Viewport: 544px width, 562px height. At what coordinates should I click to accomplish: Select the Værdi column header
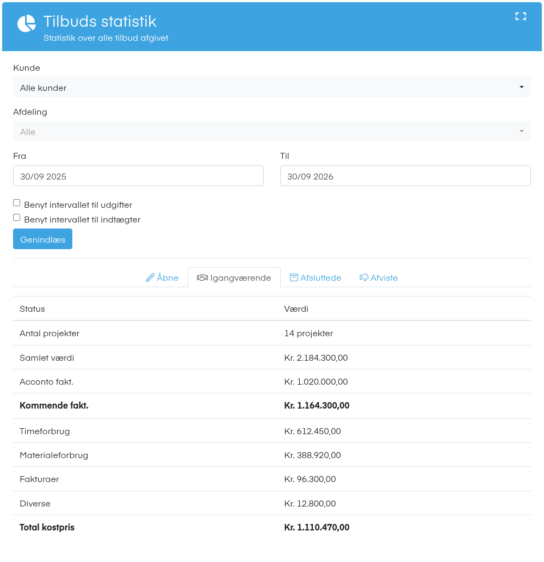(x=296, y=309)
